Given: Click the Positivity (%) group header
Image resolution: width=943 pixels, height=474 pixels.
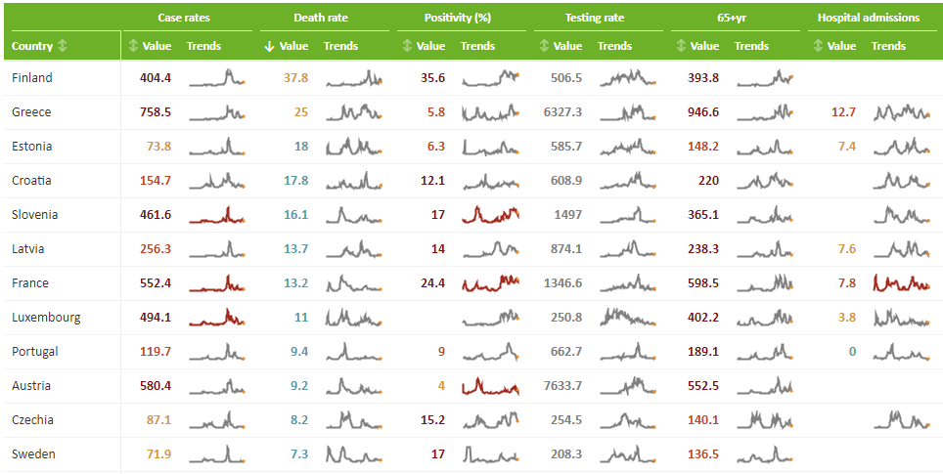Looking at the screenshot, I should pos(457,18).
